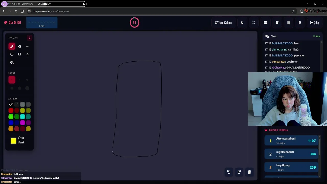
Task: Select the circle shape tool
Action: tap(12, 54)
